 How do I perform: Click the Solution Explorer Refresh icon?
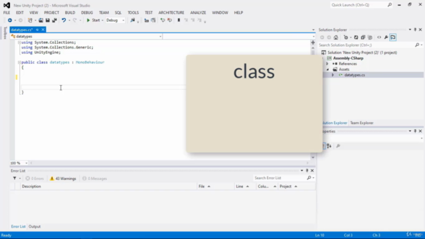[x=356, y=37]
